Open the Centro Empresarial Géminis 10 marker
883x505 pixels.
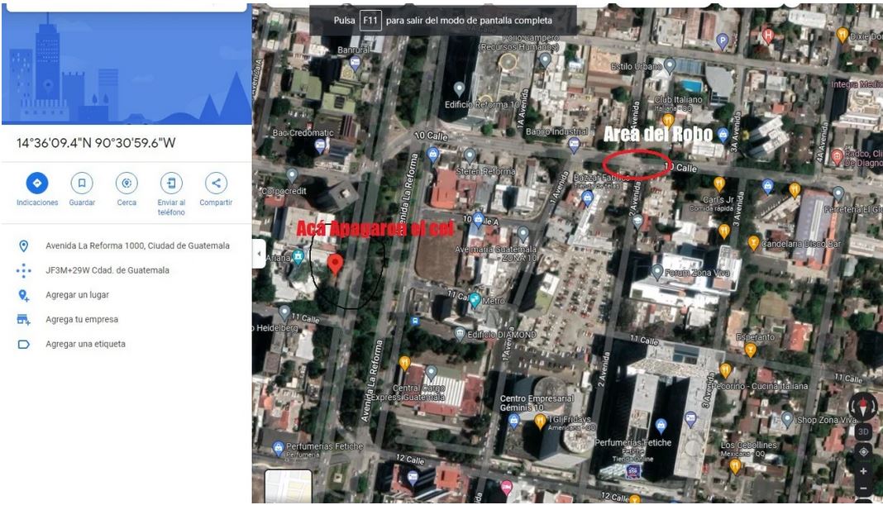point(513,421)
